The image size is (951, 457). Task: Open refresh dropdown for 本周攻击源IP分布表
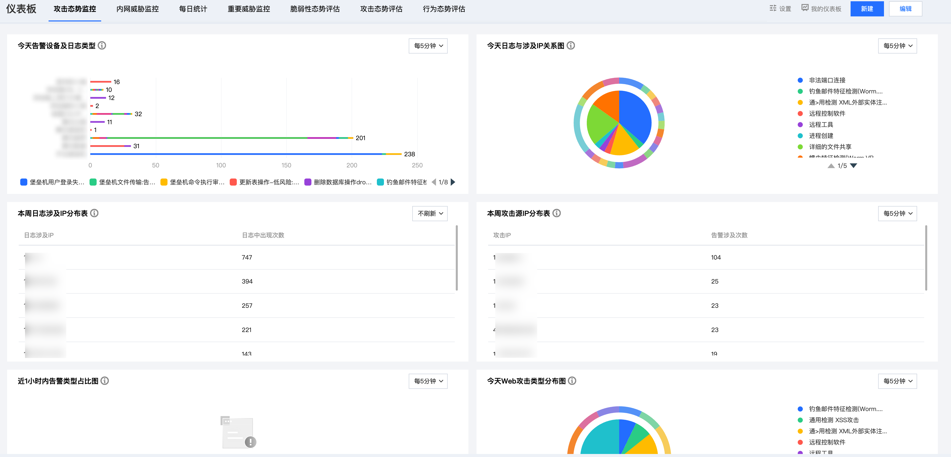point(897,213)
